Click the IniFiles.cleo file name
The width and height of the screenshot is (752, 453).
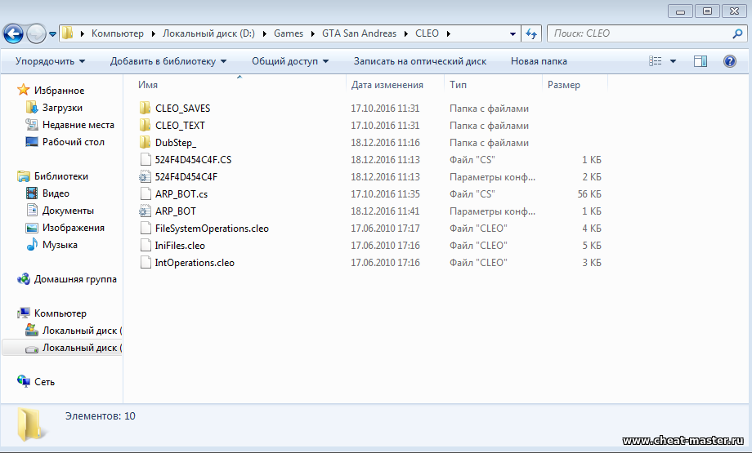tap(180, 246)
